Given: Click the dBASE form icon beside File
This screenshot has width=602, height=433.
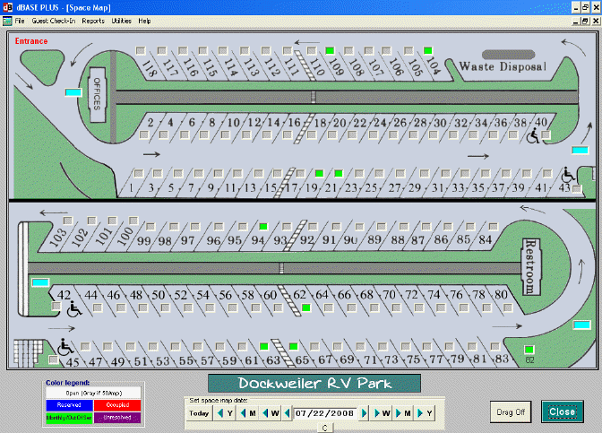Looking at the screenshot, I should coord(7,21).
